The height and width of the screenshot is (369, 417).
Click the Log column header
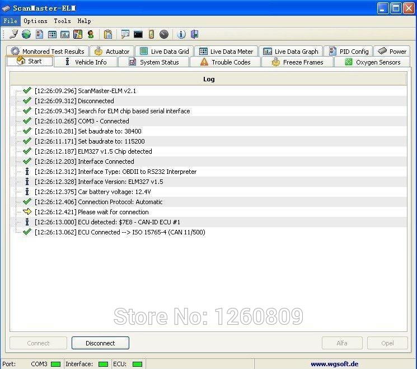point(209,79)
